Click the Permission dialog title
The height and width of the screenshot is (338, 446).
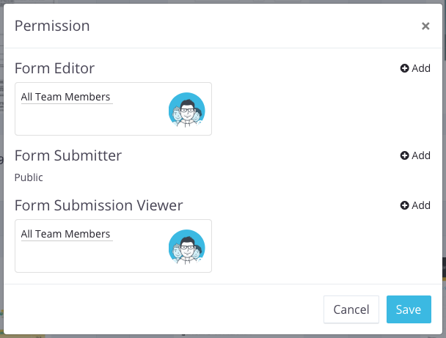click(x=52, y=26)
